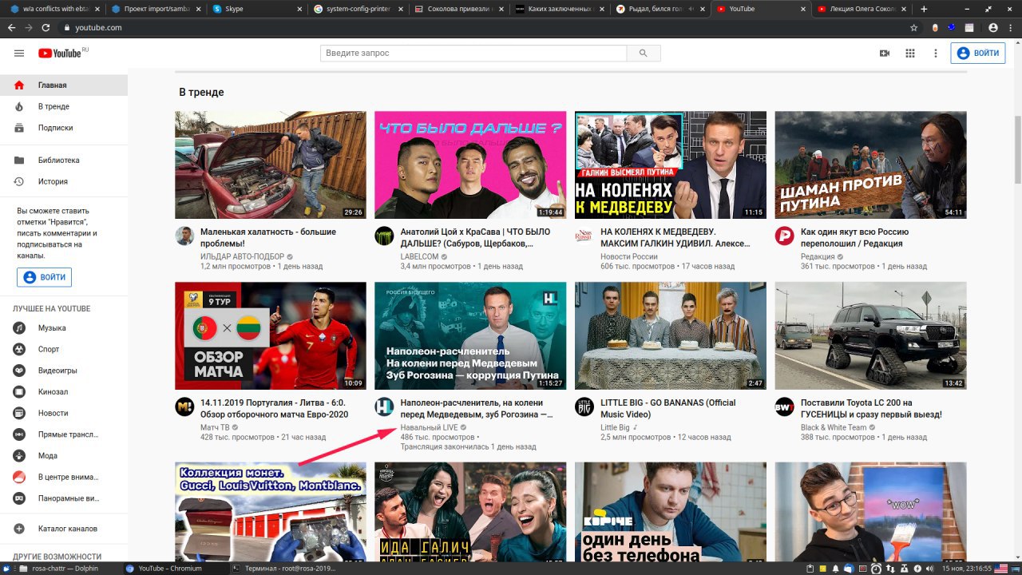
Task: Click the В тренде section heading
Action: (x=201, y=93)
